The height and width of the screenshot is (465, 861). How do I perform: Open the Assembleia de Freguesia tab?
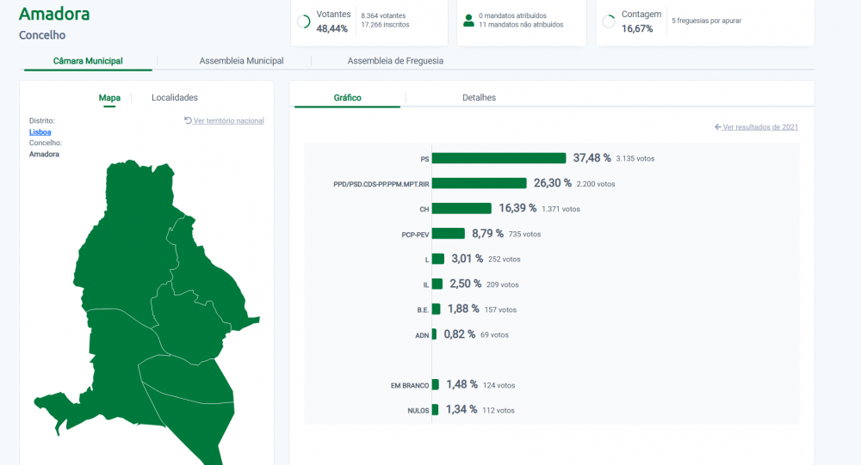(395, 61)
